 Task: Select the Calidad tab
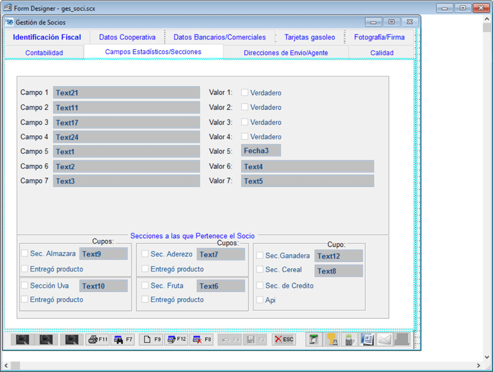(x=382, y=53)
